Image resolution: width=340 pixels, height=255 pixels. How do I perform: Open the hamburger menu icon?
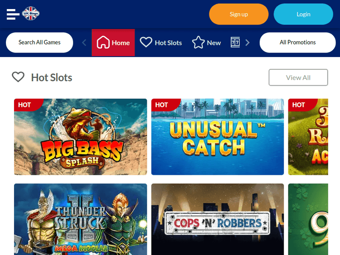pyautogui.click(x=13, y=14)
